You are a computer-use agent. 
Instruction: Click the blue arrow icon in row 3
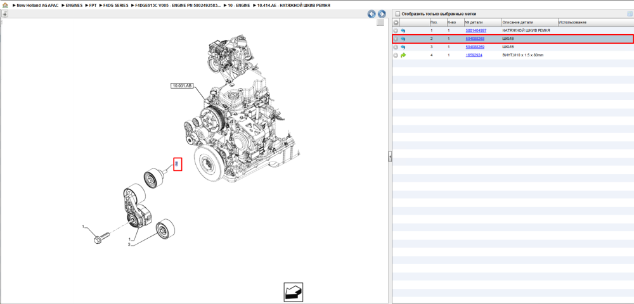click(x=403, y=47)
